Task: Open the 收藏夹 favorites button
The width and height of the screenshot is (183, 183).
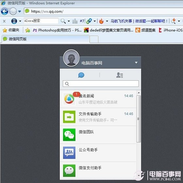Action: (x=11, y=30)
